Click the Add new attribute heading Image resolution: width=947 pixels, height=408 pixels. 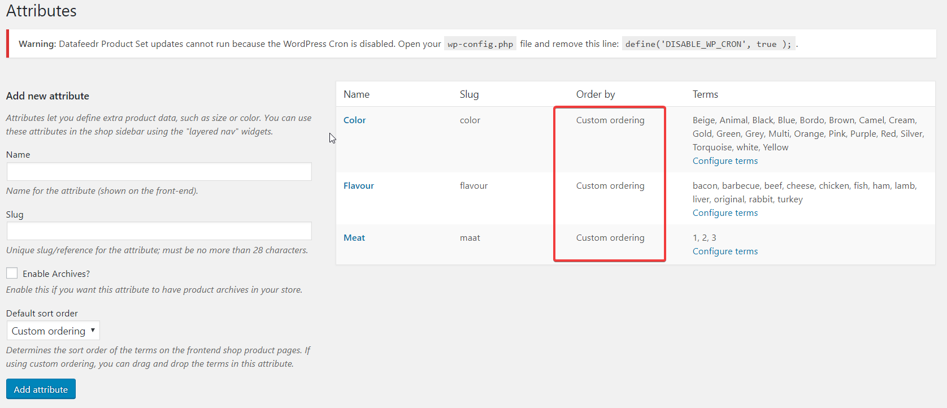47,96
